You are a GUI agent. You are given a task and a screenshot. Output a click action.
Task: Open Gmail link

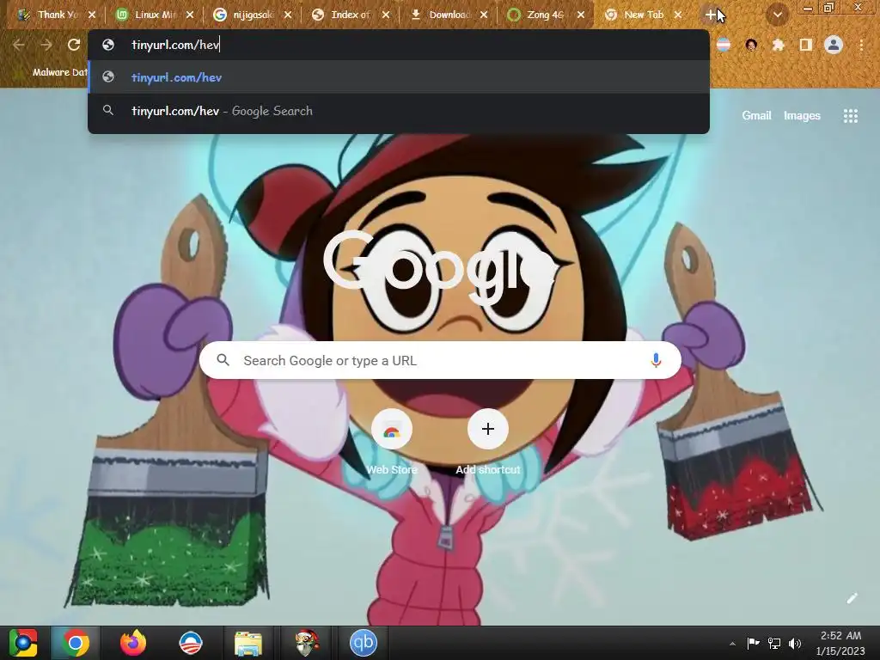pos(756,116)
